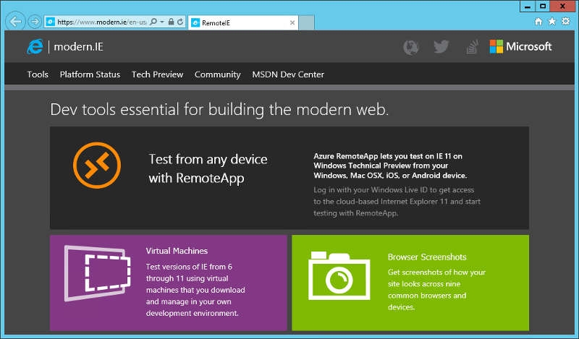The height and width of the screenshot is (339, 579).
Task: Open Favorites star icon
Action: pos(552,22)
